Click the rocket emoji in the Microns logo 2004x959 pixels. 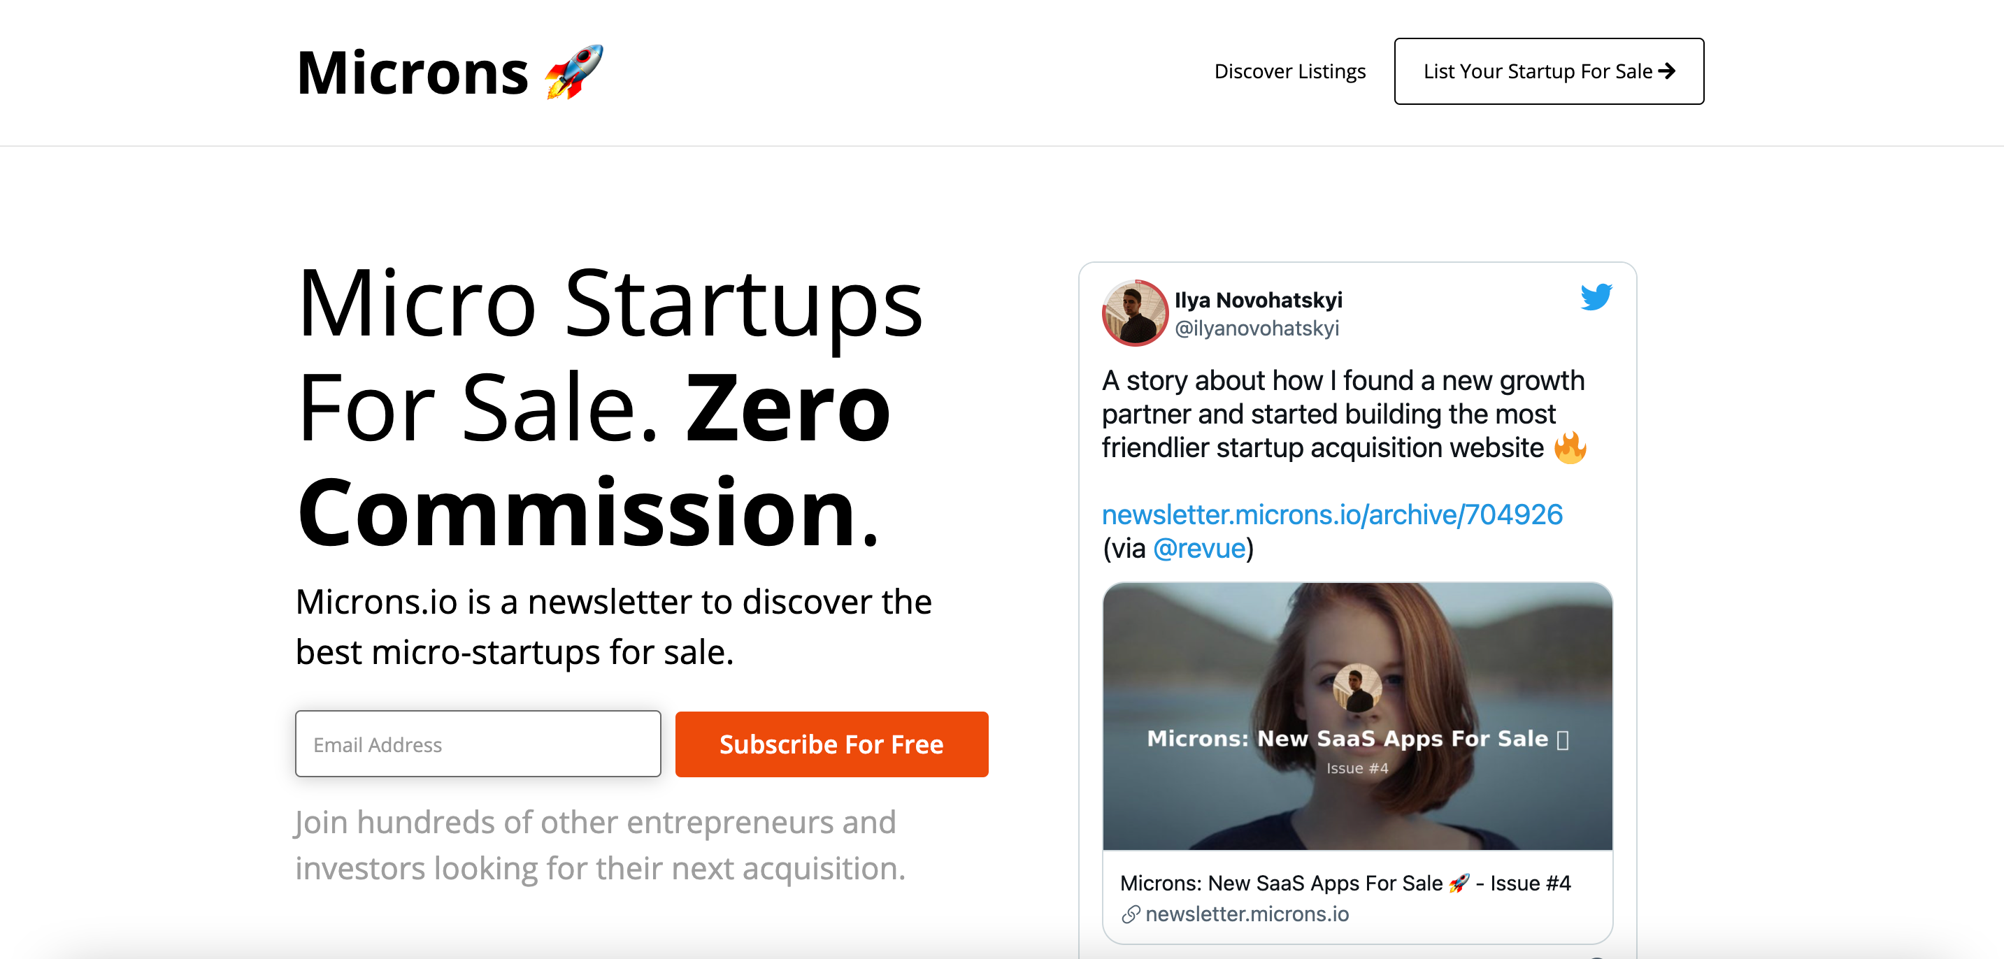click(x=573, y=71)
